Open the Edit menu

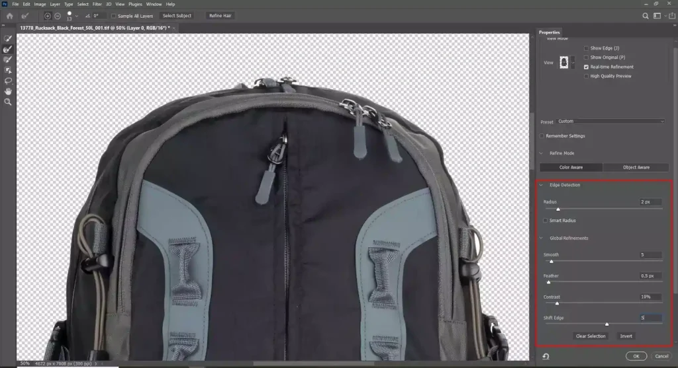(26, 5)
